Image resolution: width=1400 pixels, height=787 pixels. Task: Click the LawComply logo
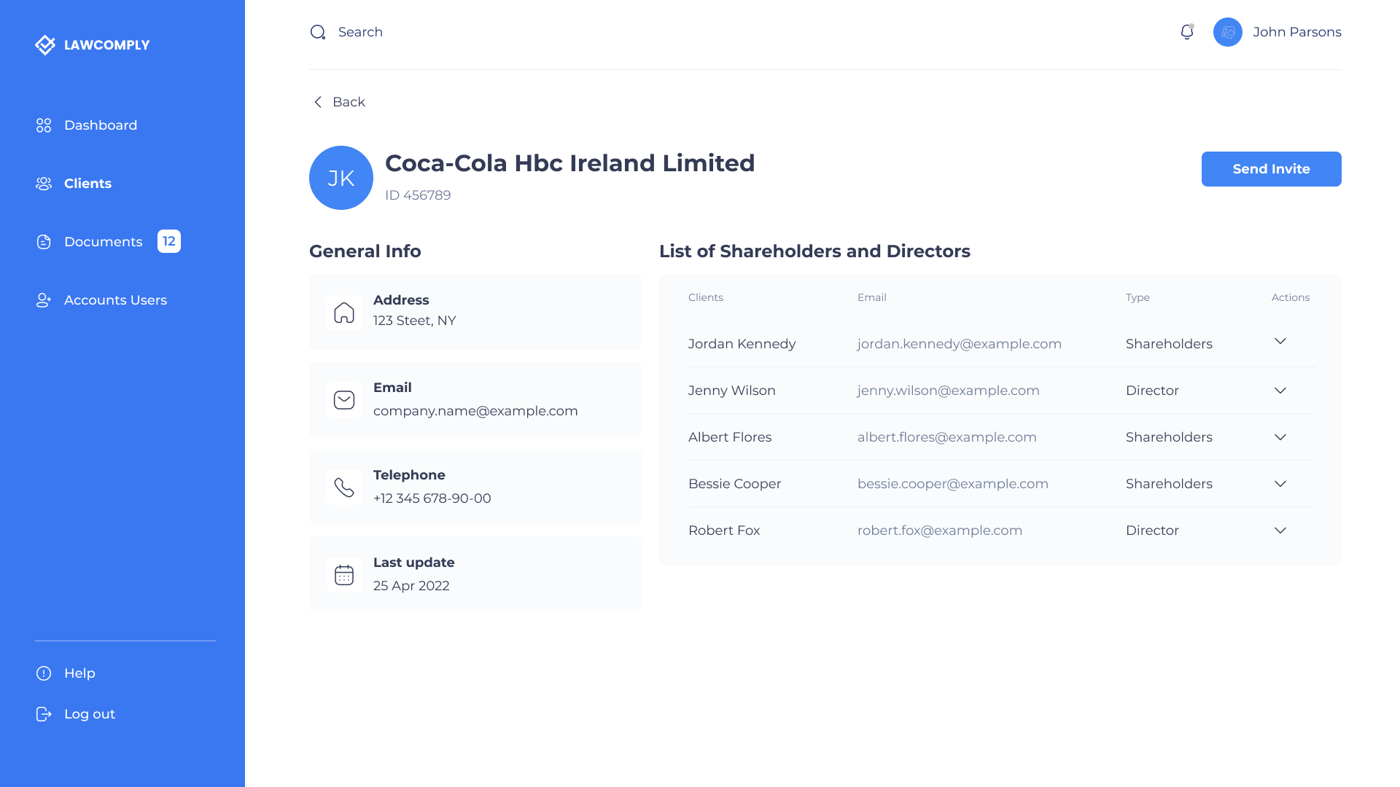[x=93, y=45]
